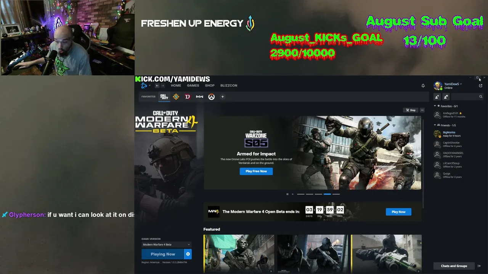Select the Modern Warfare favorite icon
The image size is (488, 274).
click(x=199, y=97)
